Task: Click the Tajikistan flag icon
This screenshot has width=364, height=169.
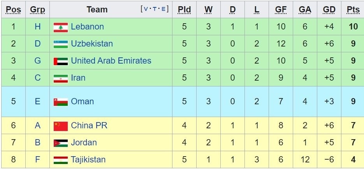Action: (x=60, y=160)
